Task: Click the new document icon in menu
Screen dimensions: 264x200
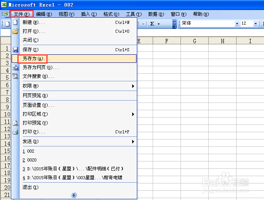Action: click(x=15, y=22)
